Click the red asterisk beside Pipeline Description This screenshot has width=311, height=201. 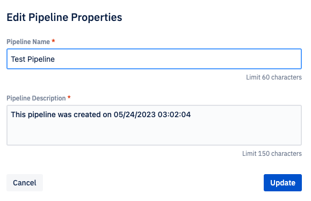coord(69,97)
